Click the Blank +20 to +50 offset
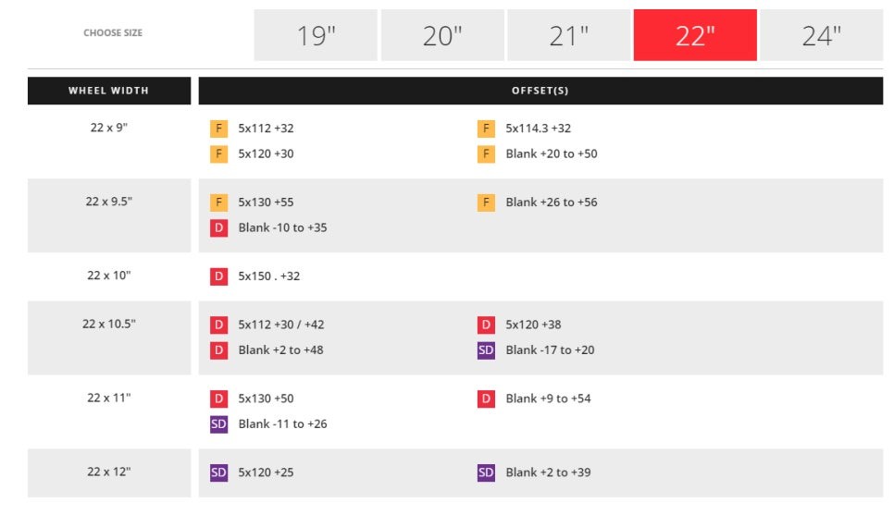This screenshot has height=515, width=894. [x=552, y=153]
